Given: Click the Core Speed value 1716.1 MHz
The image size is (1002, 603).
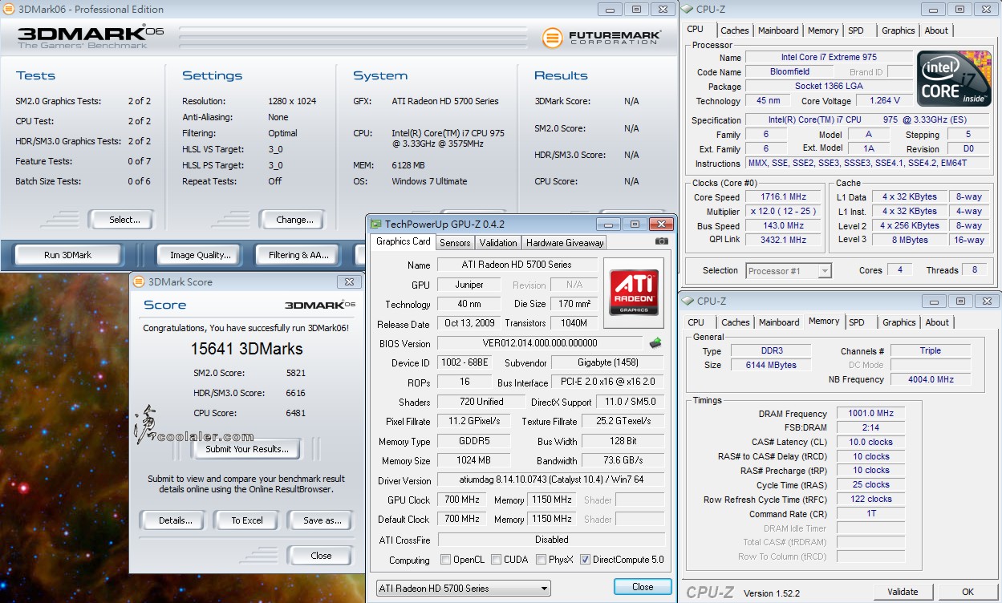Looking at the screenshot, I should tap(784, 196).
